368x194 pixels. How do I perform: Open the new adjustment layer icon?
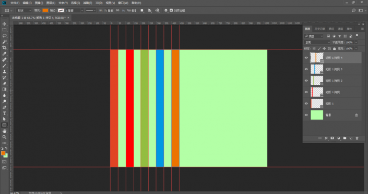coord(338,138)
